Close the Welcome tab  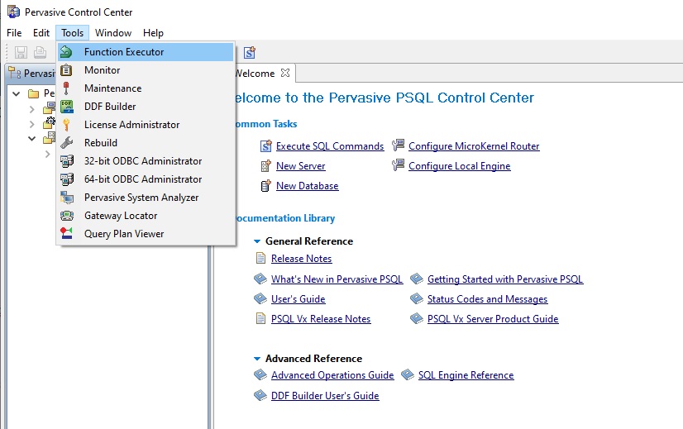pyautogui.click(x=285, y=73)
